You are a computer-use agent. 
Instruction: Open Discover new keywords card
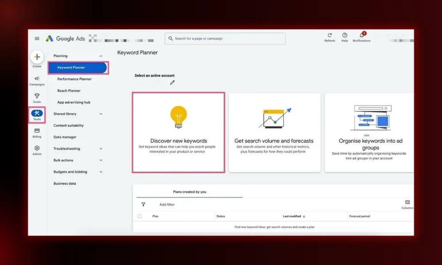tap(179, 132)
